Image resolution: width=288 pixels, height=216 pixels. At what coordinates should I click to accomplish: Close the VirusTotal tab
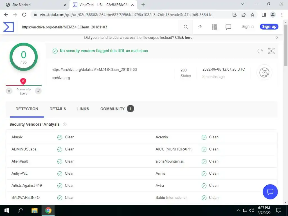coord(132,5)
